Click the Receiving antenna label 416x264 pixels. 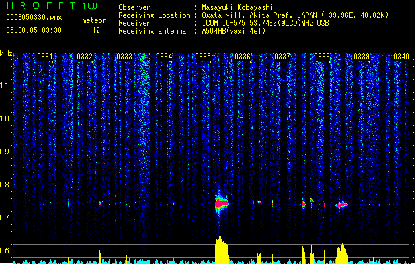point(152,31)
